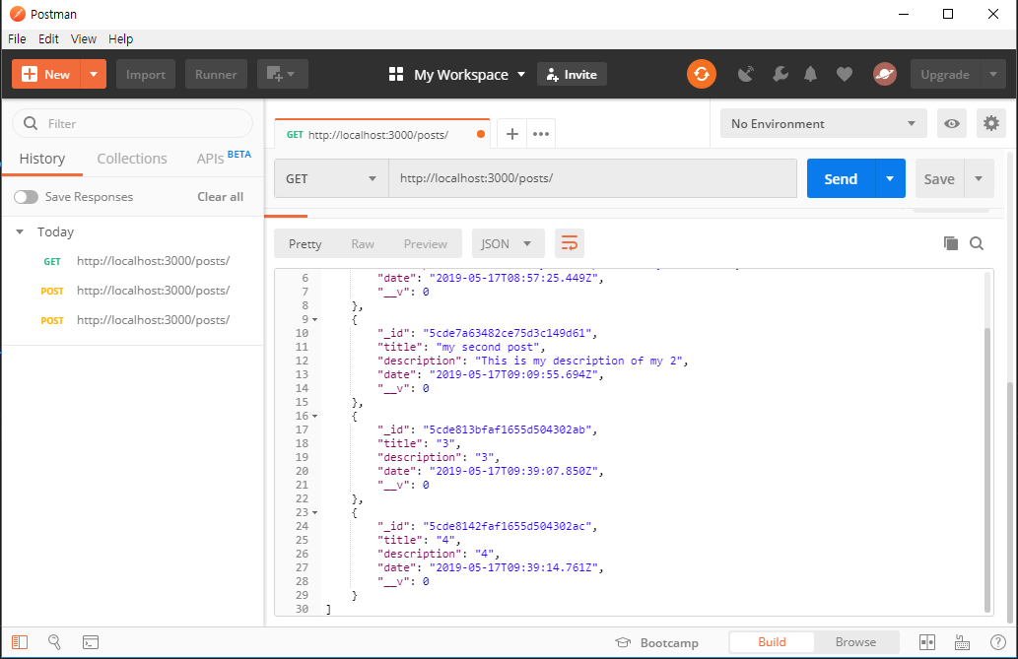The width and height of the screenshot is (1018, 659).
Task: Open the Runner
Action: pyautogui.click(x=216, y=74)
